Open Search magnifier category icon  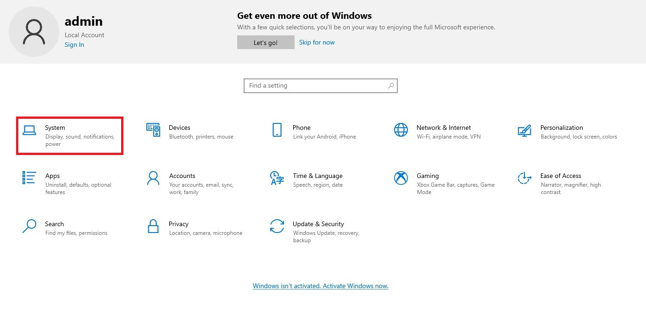29,226
